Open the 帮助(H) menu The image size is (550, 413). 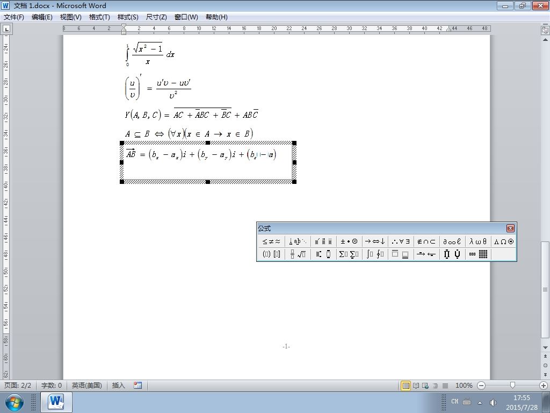tap(216, 17)
